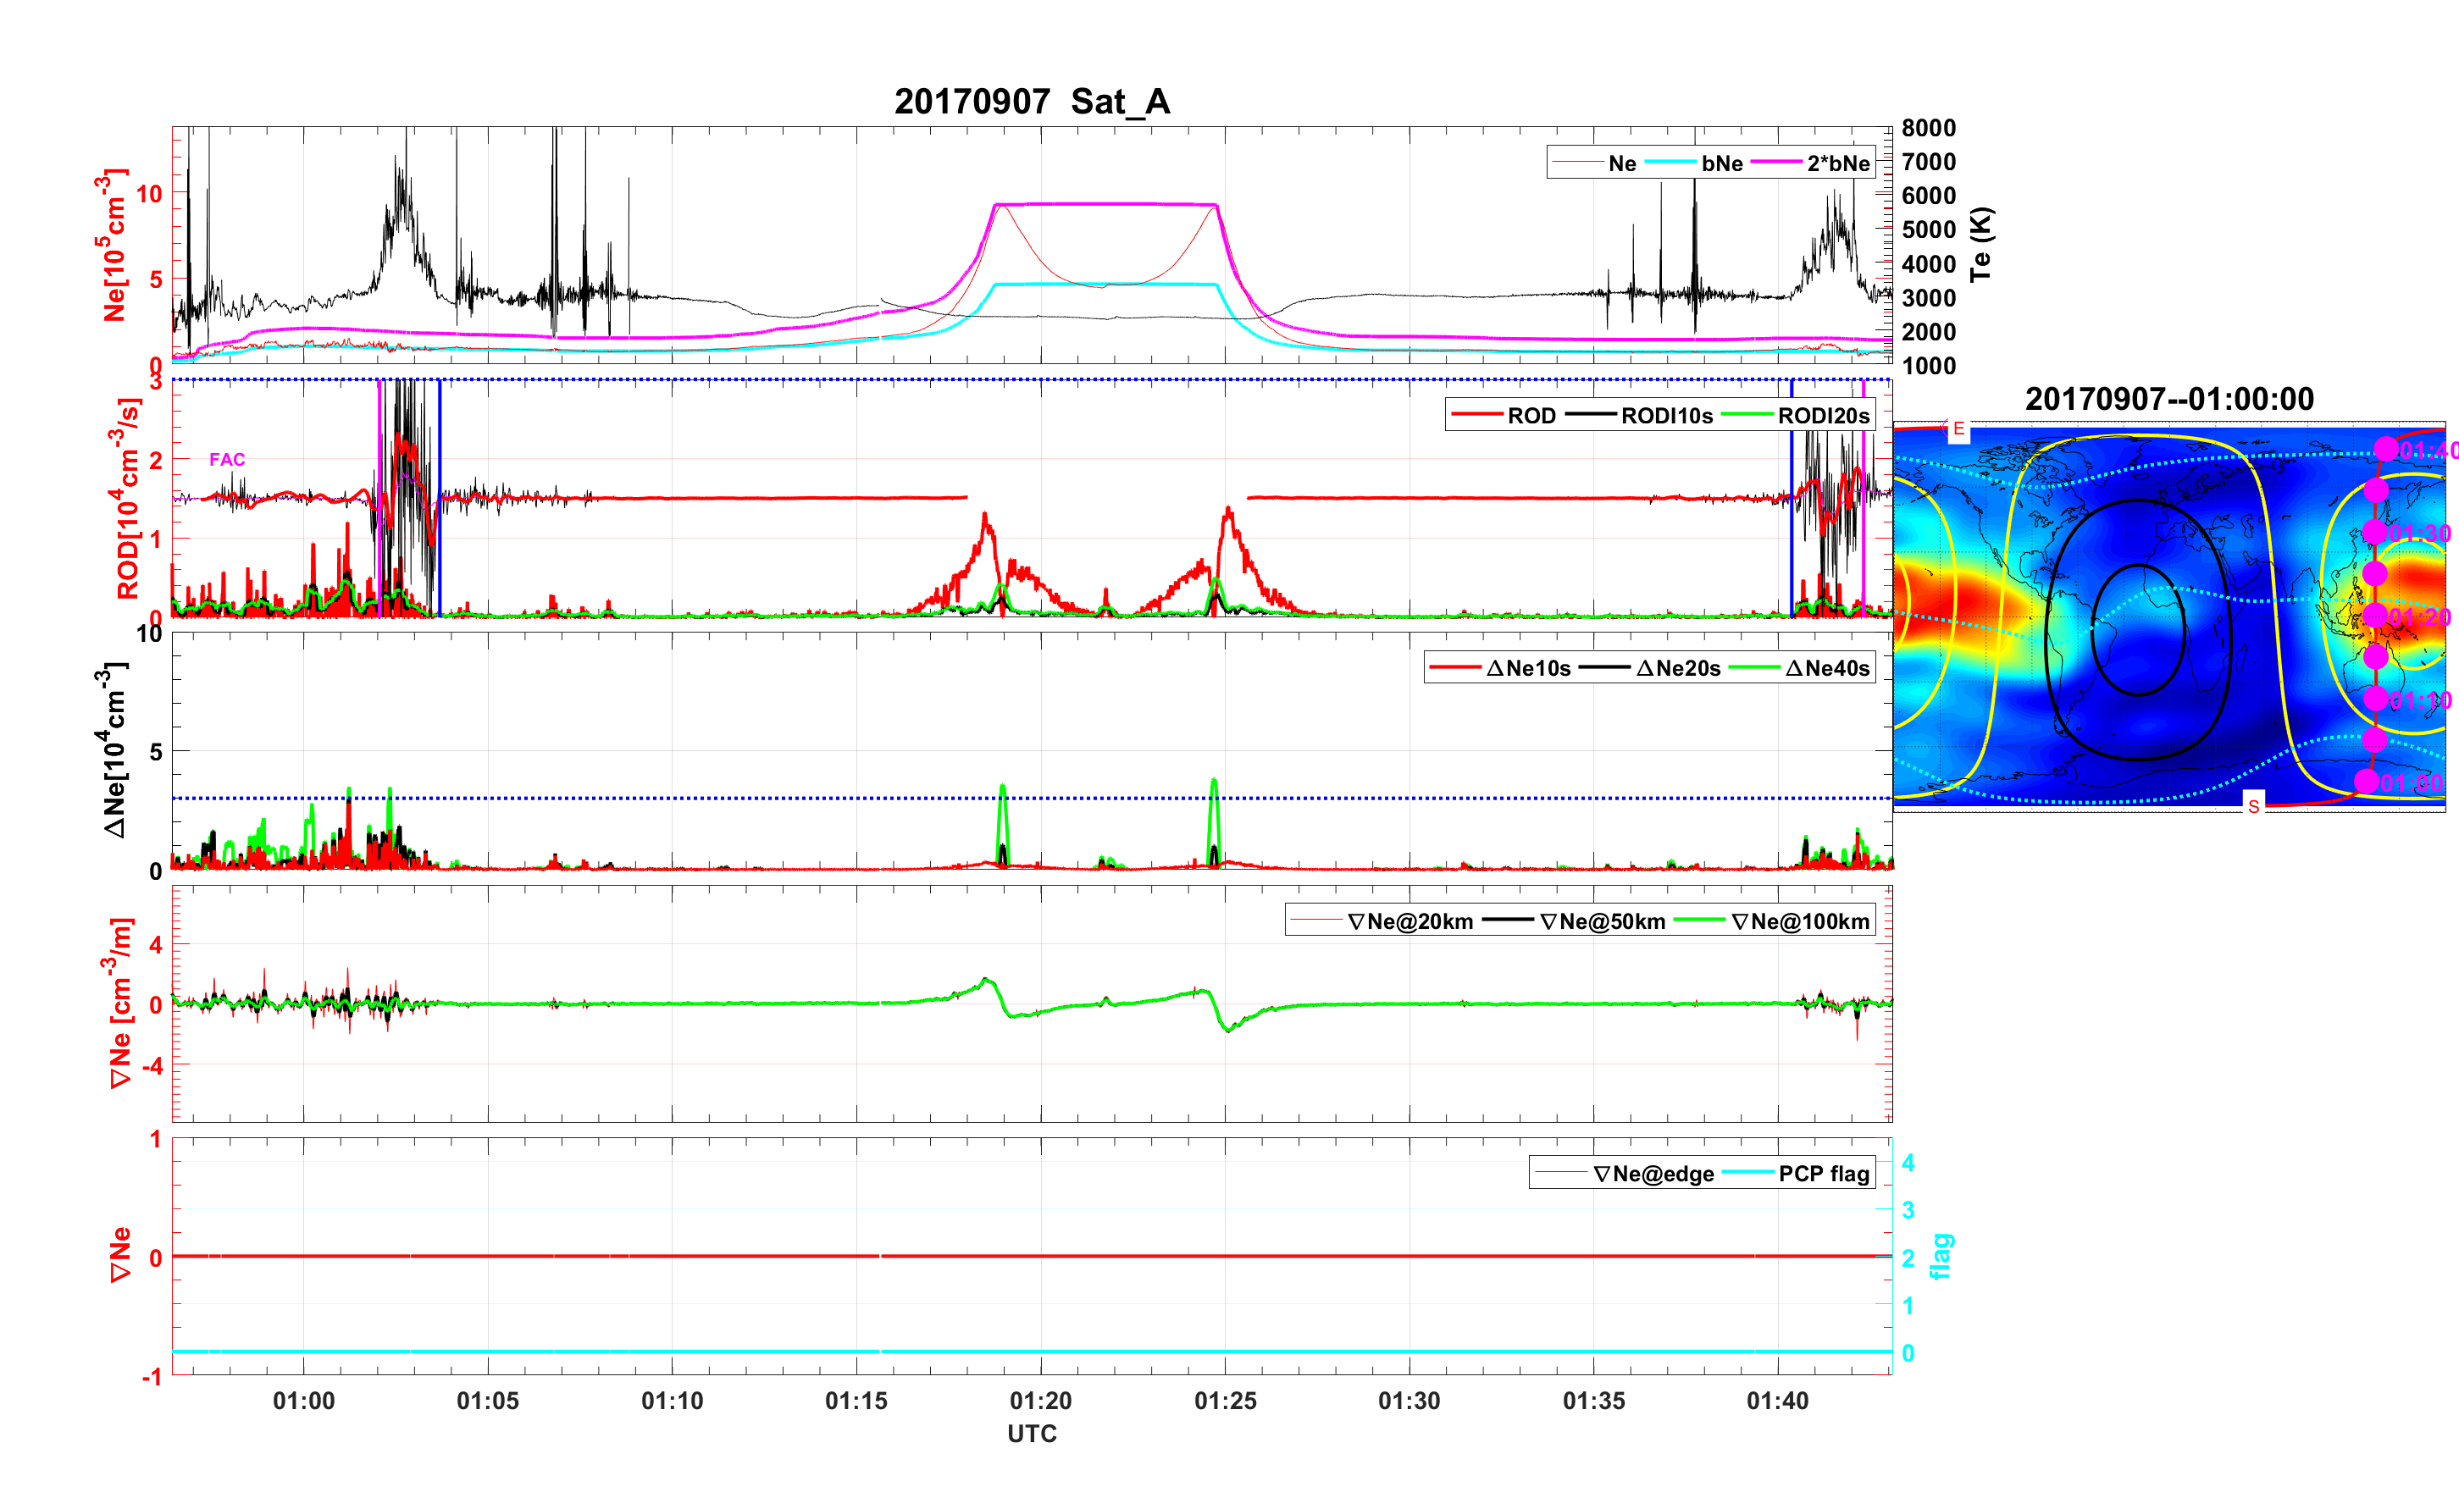Click the 01:20 magenta orbit marker on map
This screenshot has width=2459, height=1487.
(x=2375, y=615)
